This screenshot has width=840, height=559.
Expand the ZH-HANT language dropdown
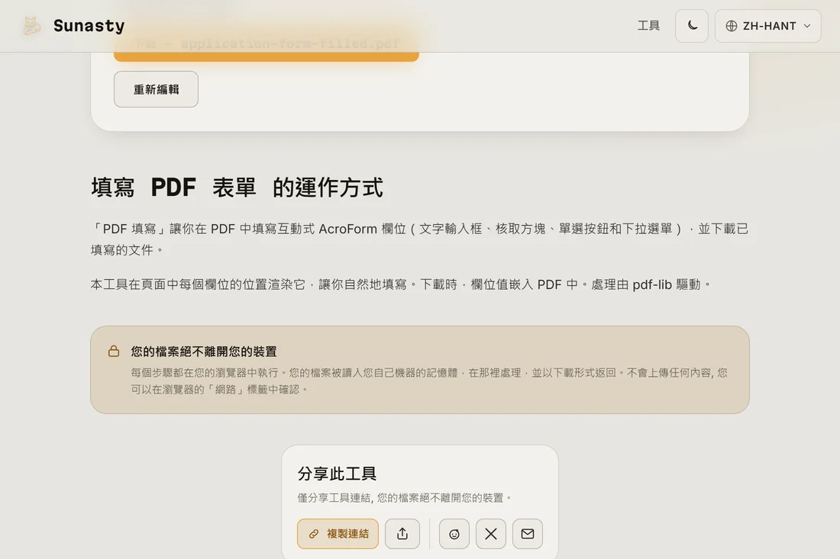[767, 26]
